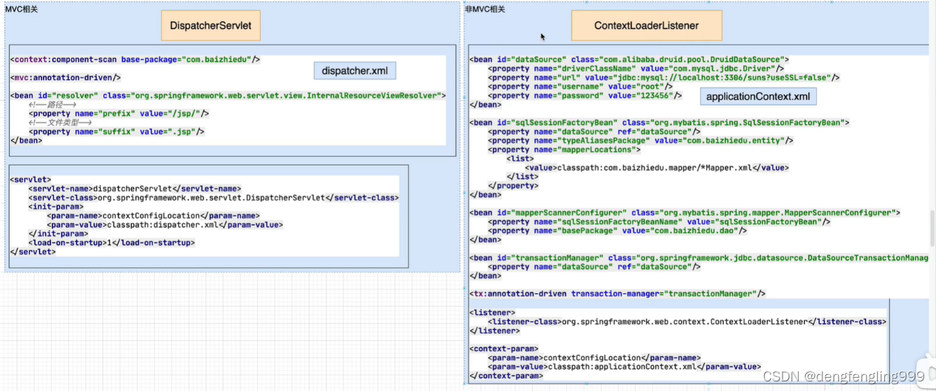Click the '路径' comment line
Image resolution: width=936 pixels, height=391 pixels.
tap(52, 105)
